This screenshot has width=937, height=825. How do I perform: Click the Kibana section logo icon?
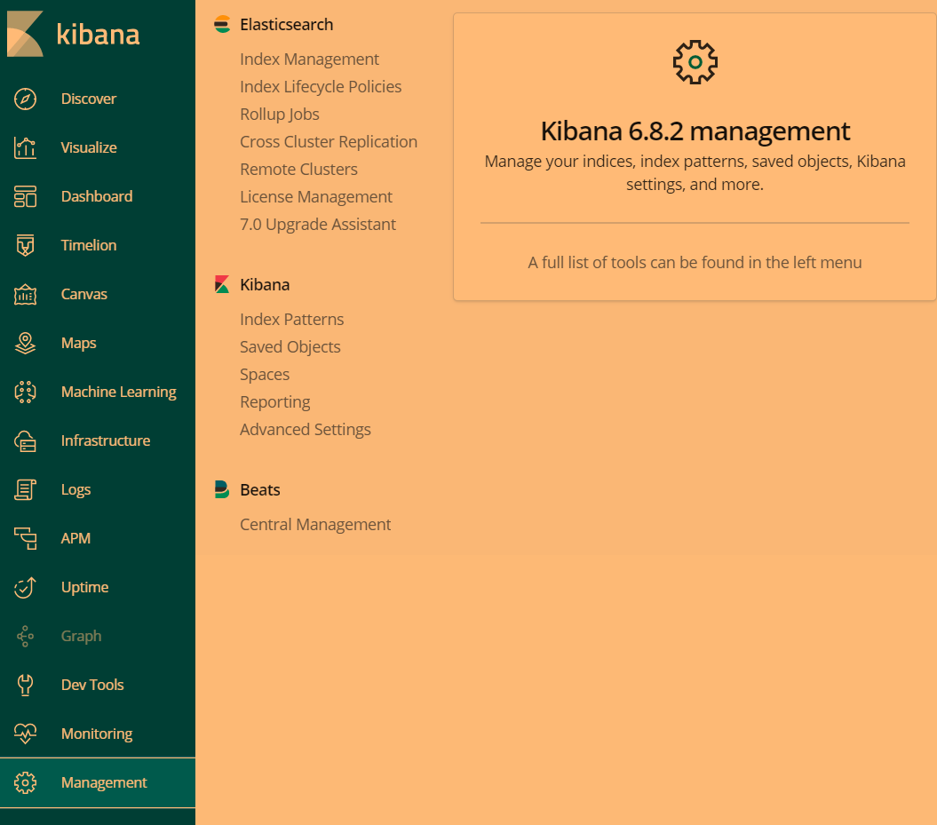(222, 284)
